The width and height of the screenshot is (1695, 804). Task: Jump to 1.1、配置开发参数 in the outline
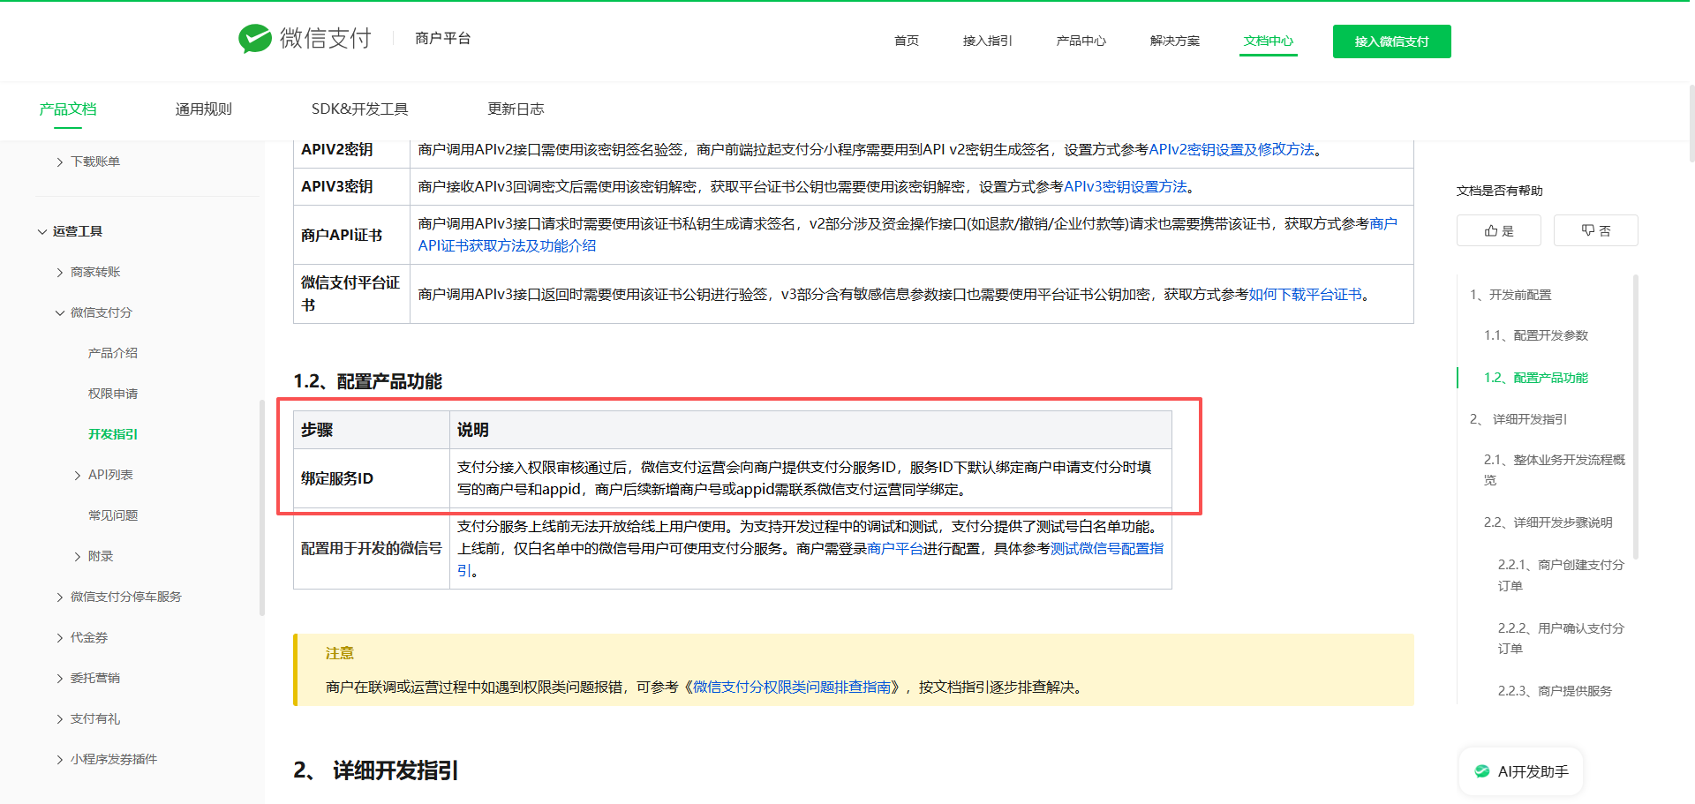click(1536, 335)
